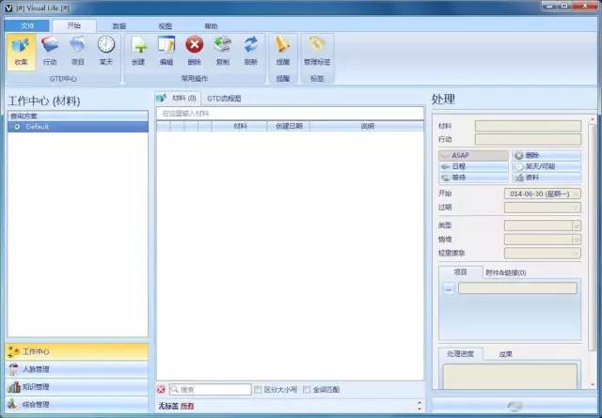Switch to the 数据 data ribbon tab
The image size is (602, 418).
pos(119,26)
